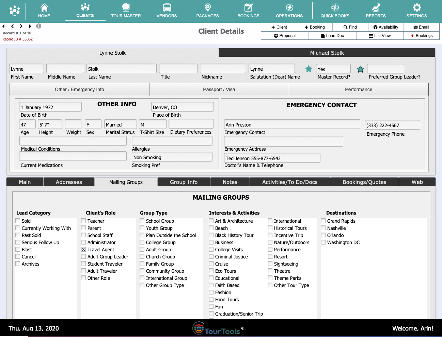The image size is (442, 337).
Task: Toggle the Master Record star
Action: pos(309,69)
